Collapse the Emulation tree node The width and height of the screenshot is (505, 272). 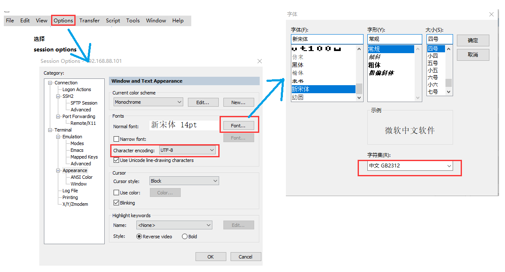tap(58, 137)
